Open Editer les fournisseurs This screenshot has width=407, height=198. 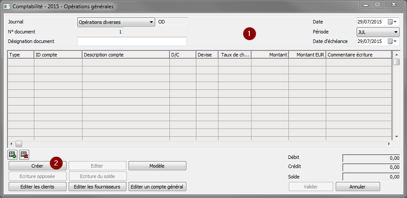[98, 187]
